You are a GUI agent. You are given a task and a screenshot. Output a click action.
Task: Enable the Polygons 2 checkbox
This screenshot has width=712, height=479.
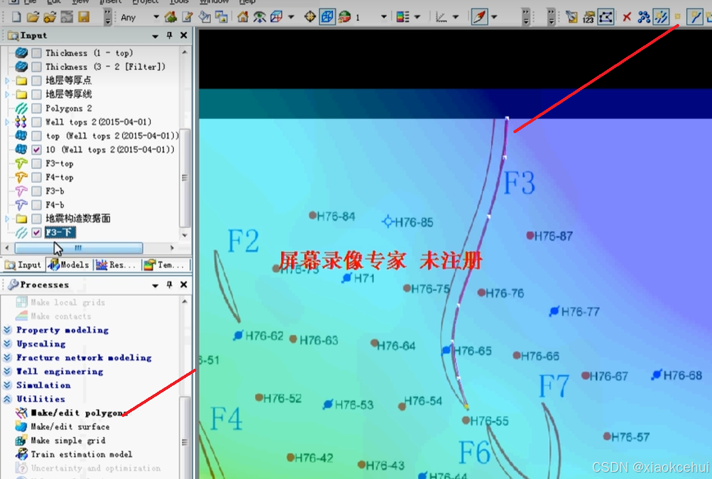(36, 108)
